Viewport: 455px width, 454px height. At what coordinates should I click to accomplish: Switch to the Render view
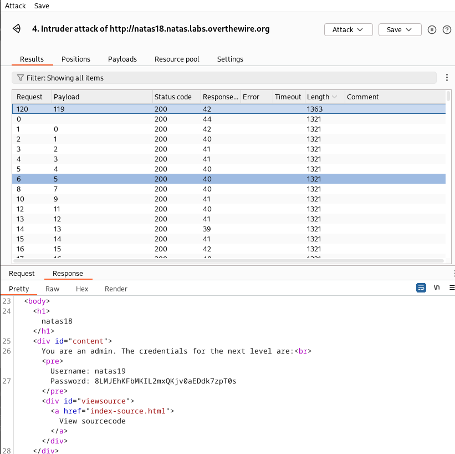(116, 289)
